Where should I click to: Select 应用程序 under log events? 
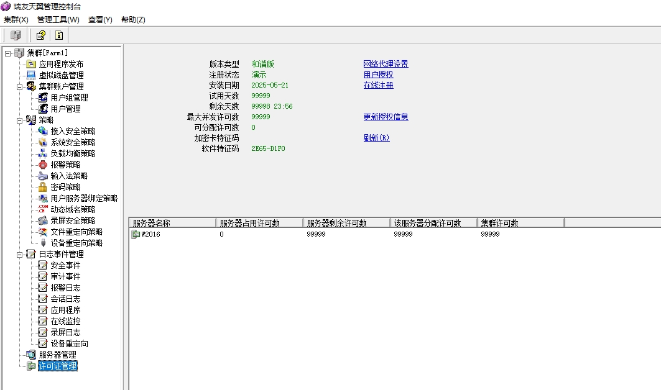(65, 310)
